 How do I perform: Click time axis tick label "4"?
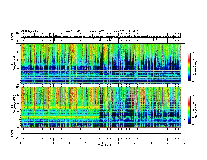[86, 143]
